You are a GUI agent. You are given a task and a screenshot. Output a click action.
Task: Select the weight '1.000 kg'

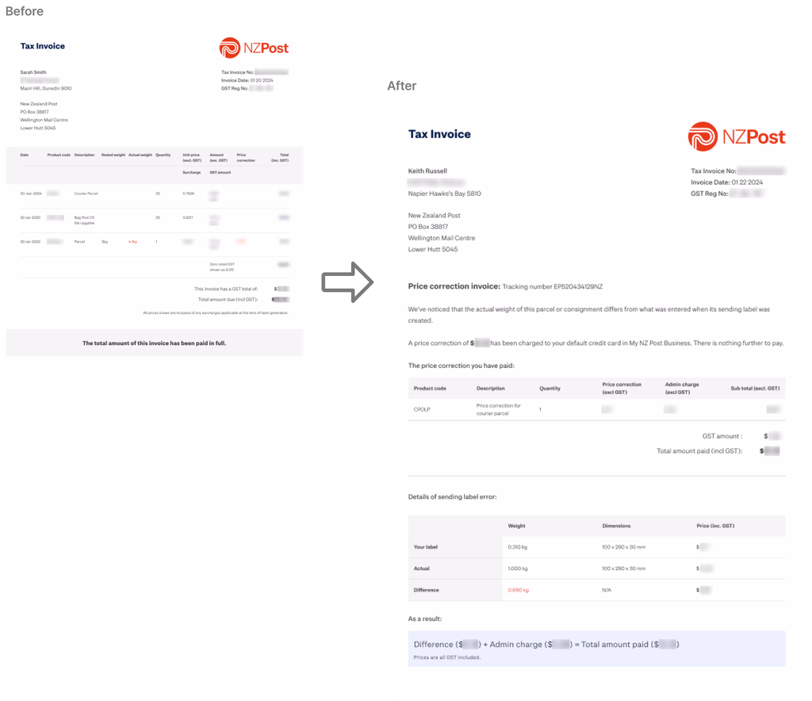pyautogui.click(x=518, y=569)
